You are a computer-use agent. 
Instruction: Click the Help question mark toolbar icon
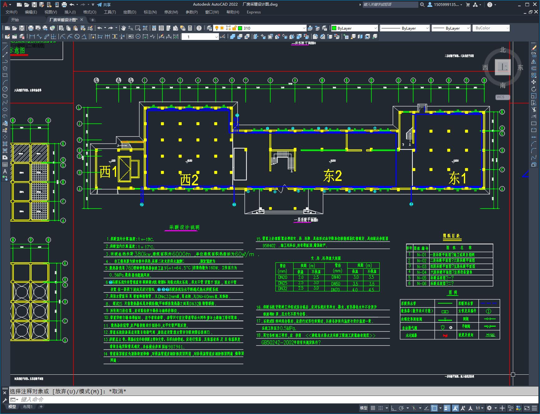tap(199, 28)
